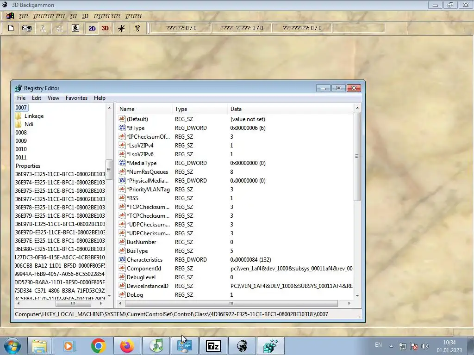474x355 pixels.
Task: Click the values pane vertical scrollbar thumb
Action: point(357,156)
